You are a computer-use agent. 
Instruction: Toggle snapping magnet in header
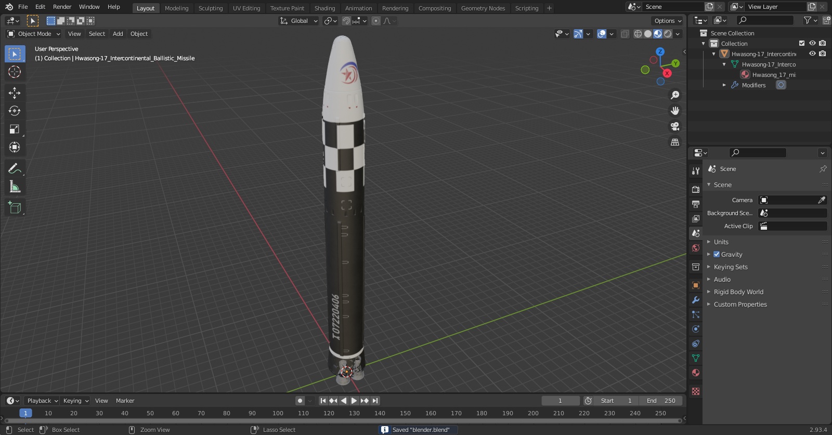pyautogui.click(x=346, y=21)
